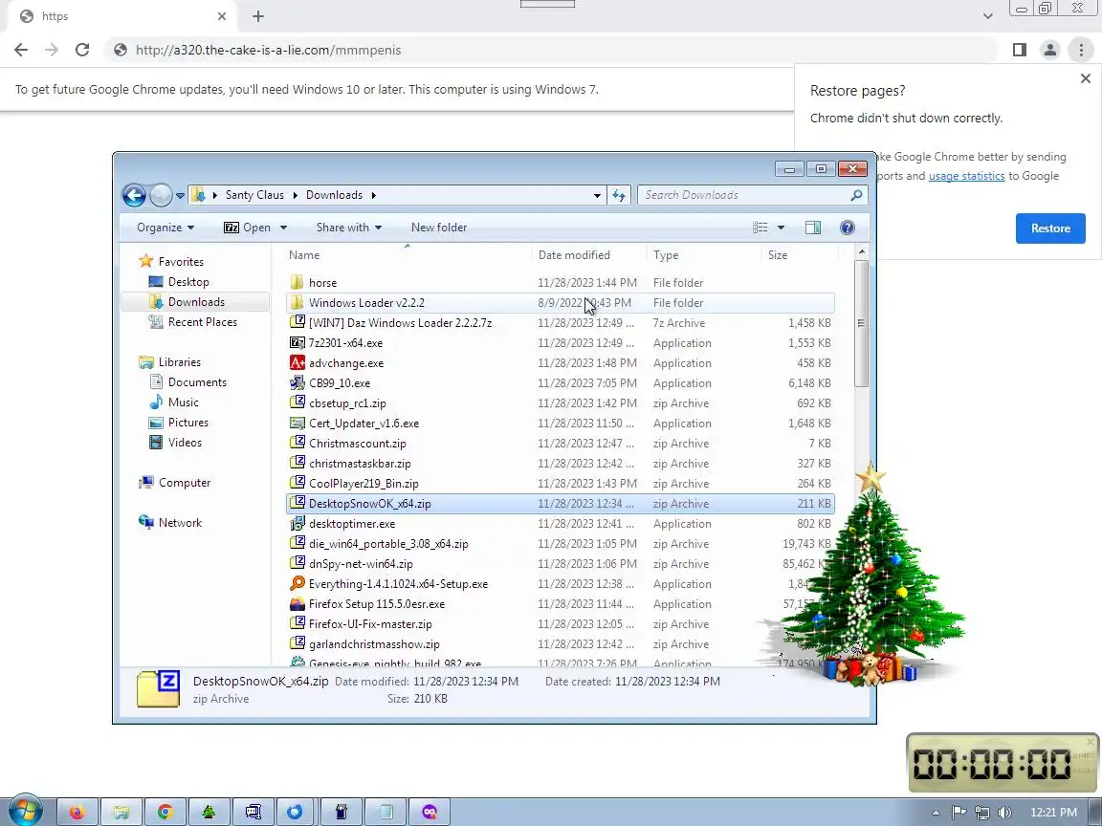1102x826 pixels.
Task: Go back in Chrome browser
Action: point(21,50)
